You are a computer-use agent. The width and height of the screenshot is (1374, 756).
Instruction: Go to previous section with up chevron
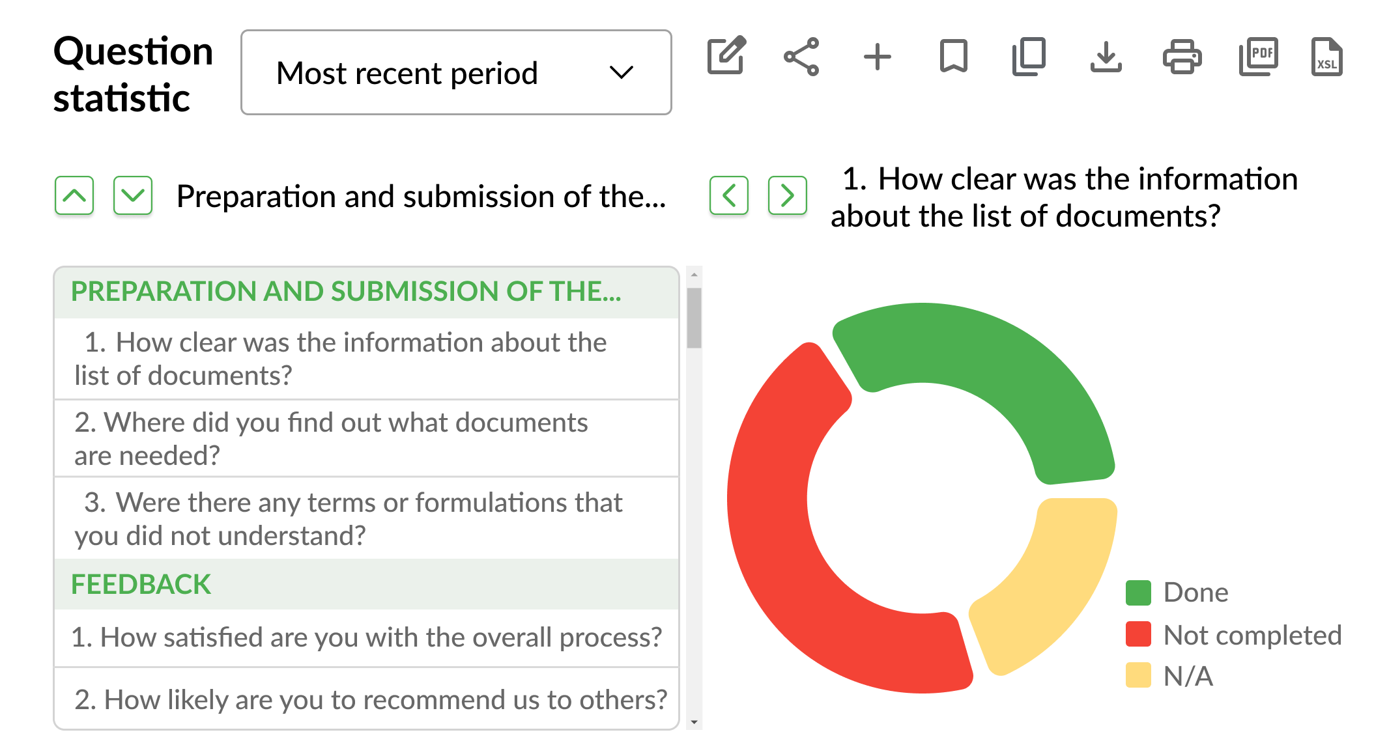tap(74, 195)
